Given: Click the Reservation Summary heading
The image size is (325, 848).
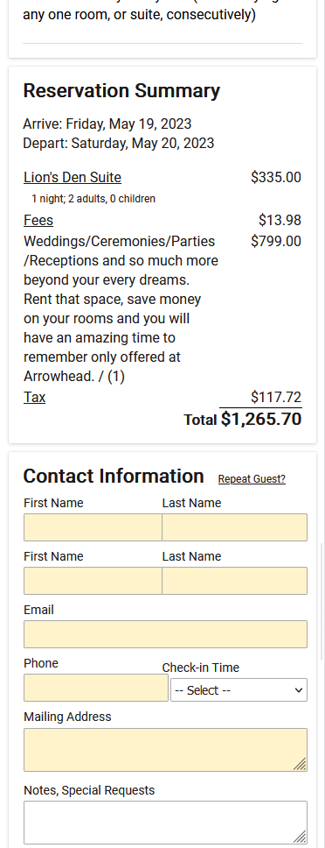Looking at the screenshot, I should coord(121,90).
